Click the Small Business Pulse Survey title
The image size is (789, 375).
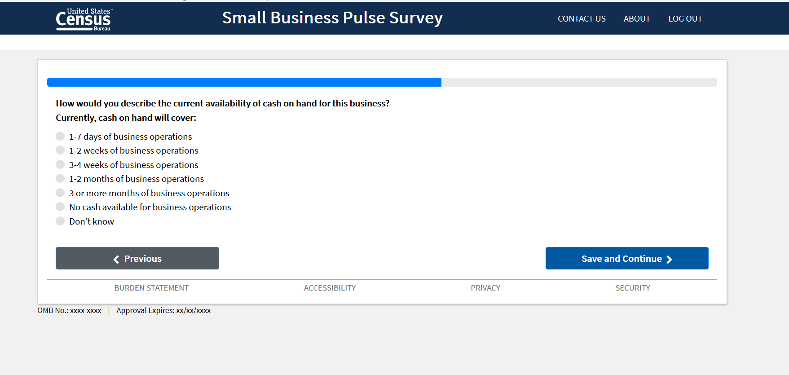tap(332, 18)
